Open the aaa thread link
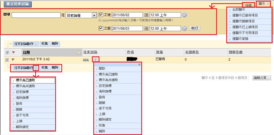274x135 pixels. [86, 60]
